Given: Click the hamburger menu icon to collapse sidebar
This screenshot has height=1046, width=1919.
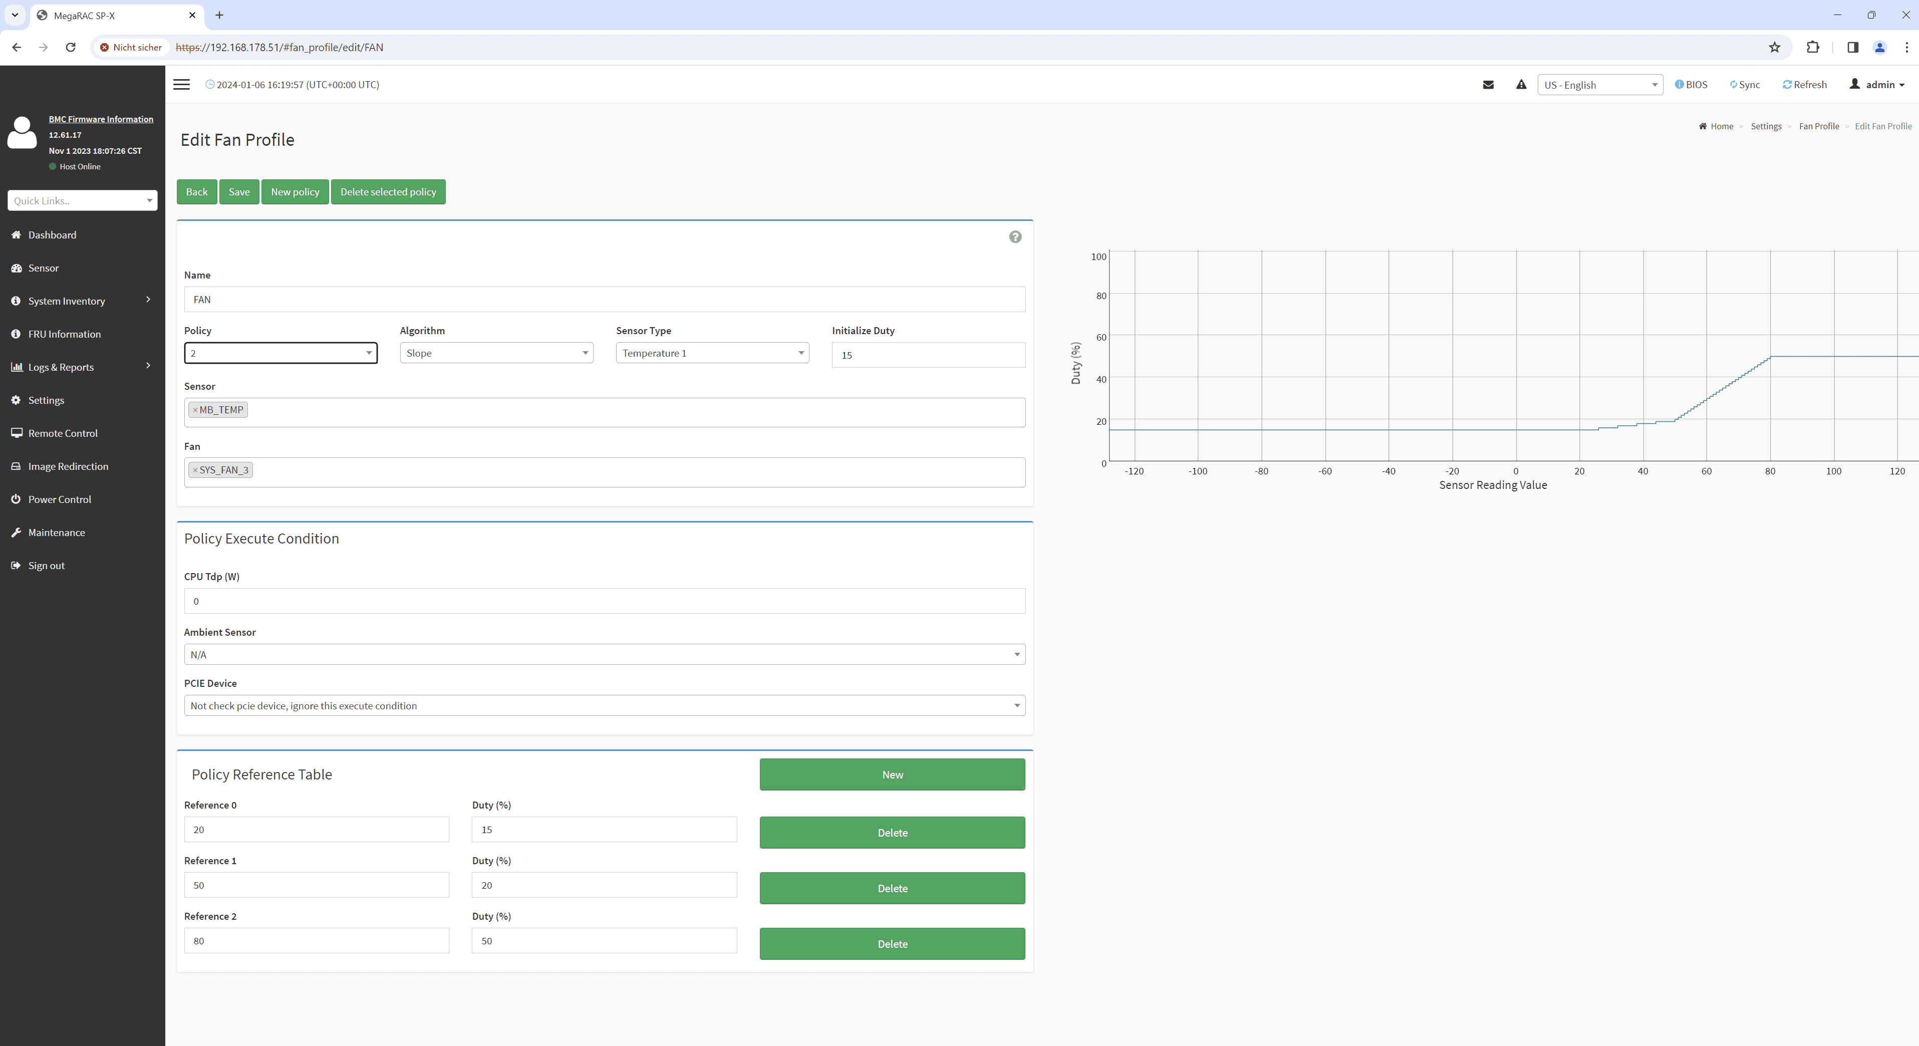Looking at the screenshot, I should point(181,84).
